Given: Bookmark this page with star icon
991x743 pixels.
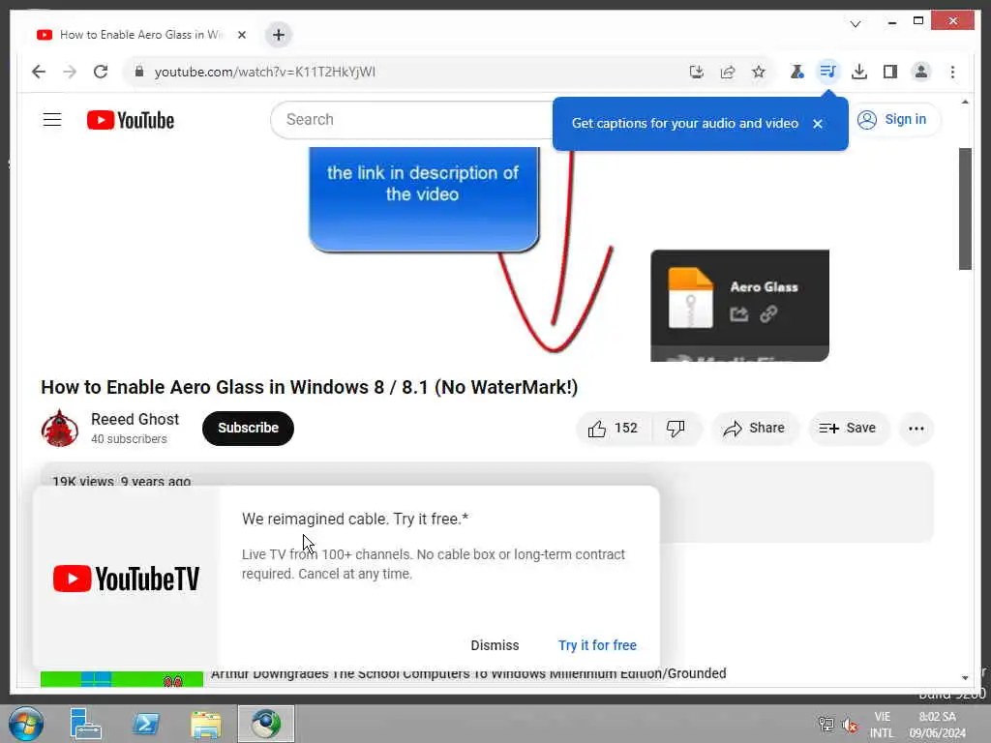Looking at the screenshot, I should click(x=759, y=72).
